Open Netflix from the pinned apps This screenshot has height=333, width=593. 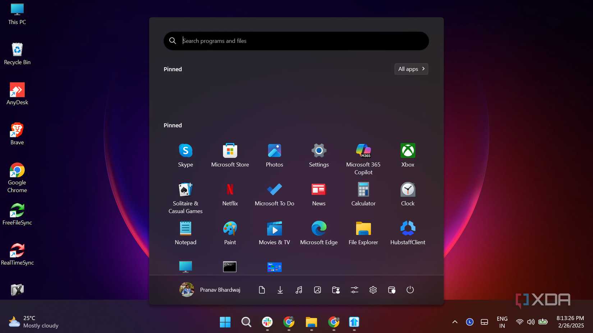click(x=230, y=193)
